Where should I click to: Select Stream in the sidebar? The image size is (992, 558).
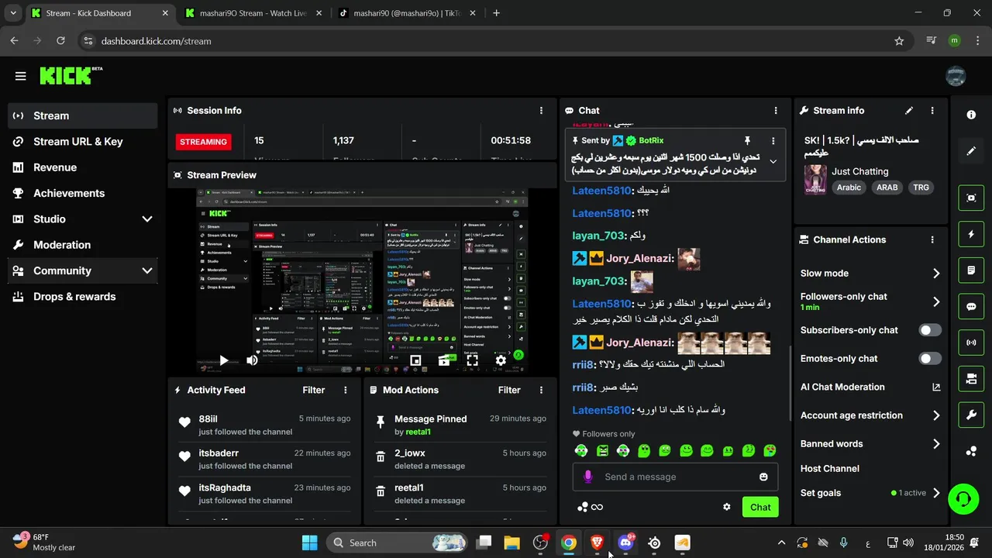coord(83,115)
